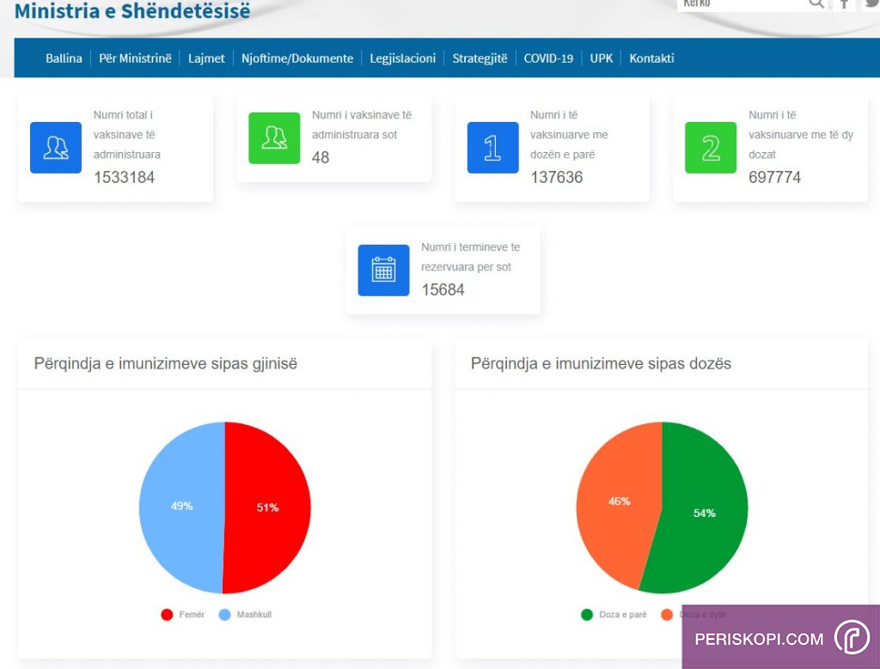880x669 pixels.
Task: Click the Periskopi logo icon in watermark
Action: (x=852, y=638)
